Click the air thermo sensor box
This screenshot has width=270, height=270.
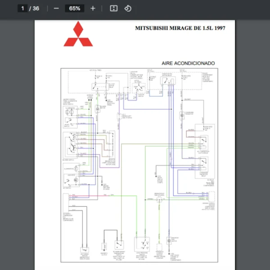click(84, 249)
